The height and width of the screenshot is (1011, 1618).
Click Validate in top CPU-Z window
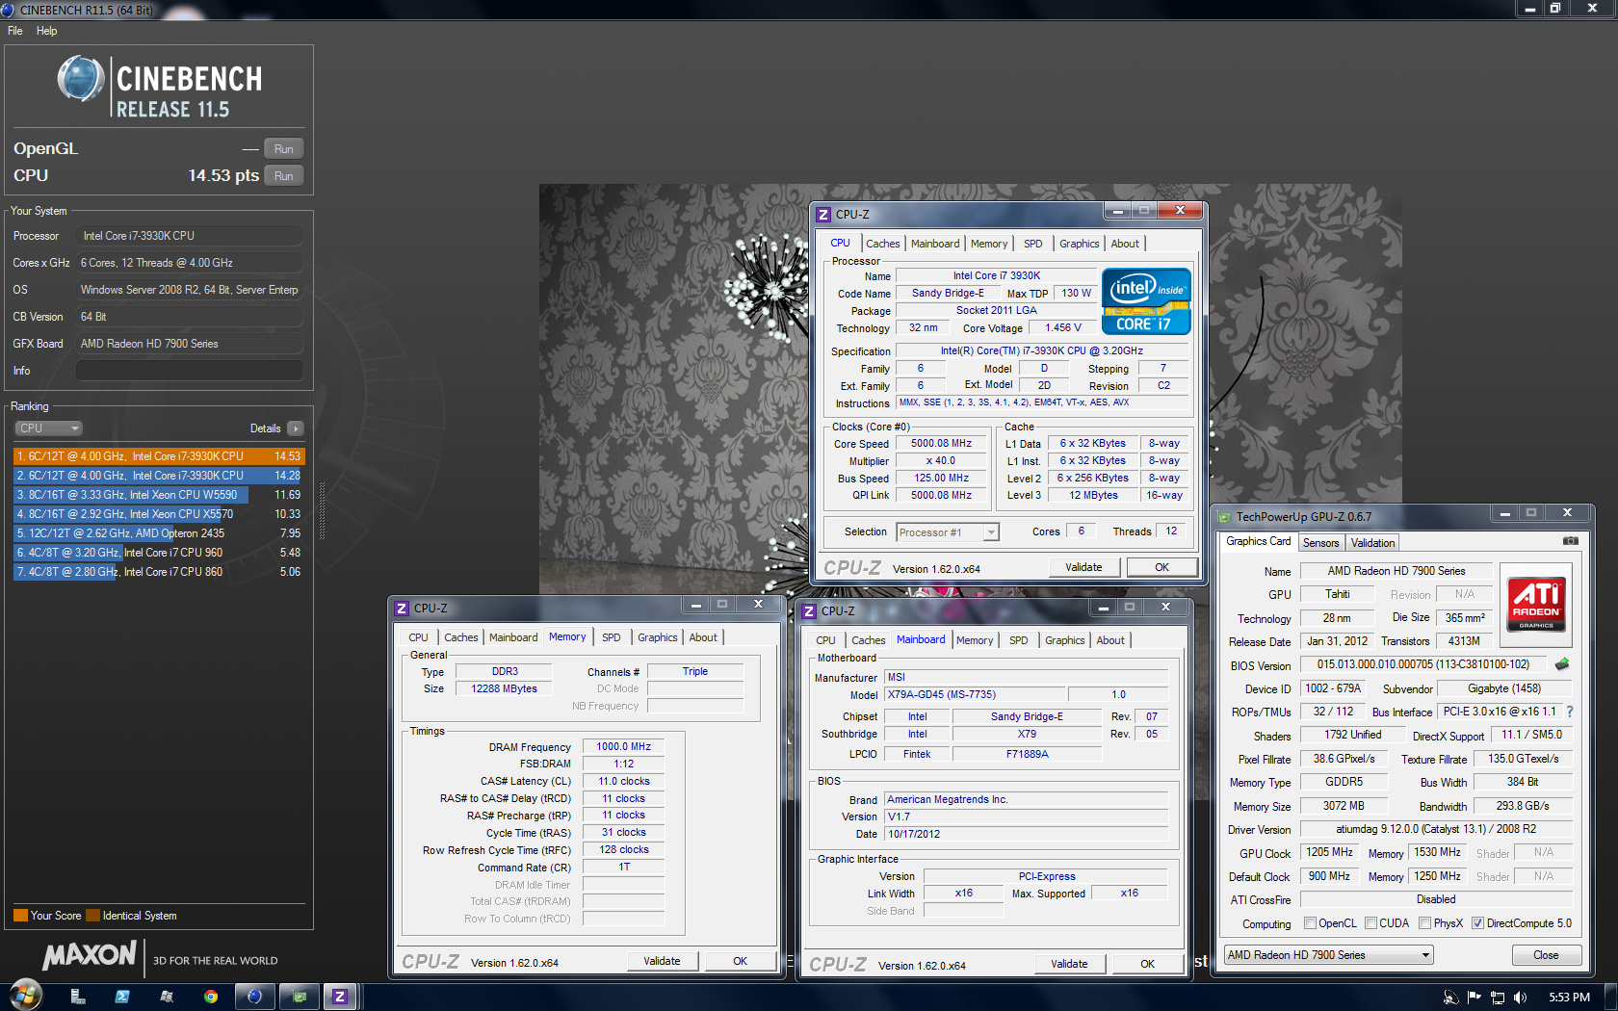1083,567
